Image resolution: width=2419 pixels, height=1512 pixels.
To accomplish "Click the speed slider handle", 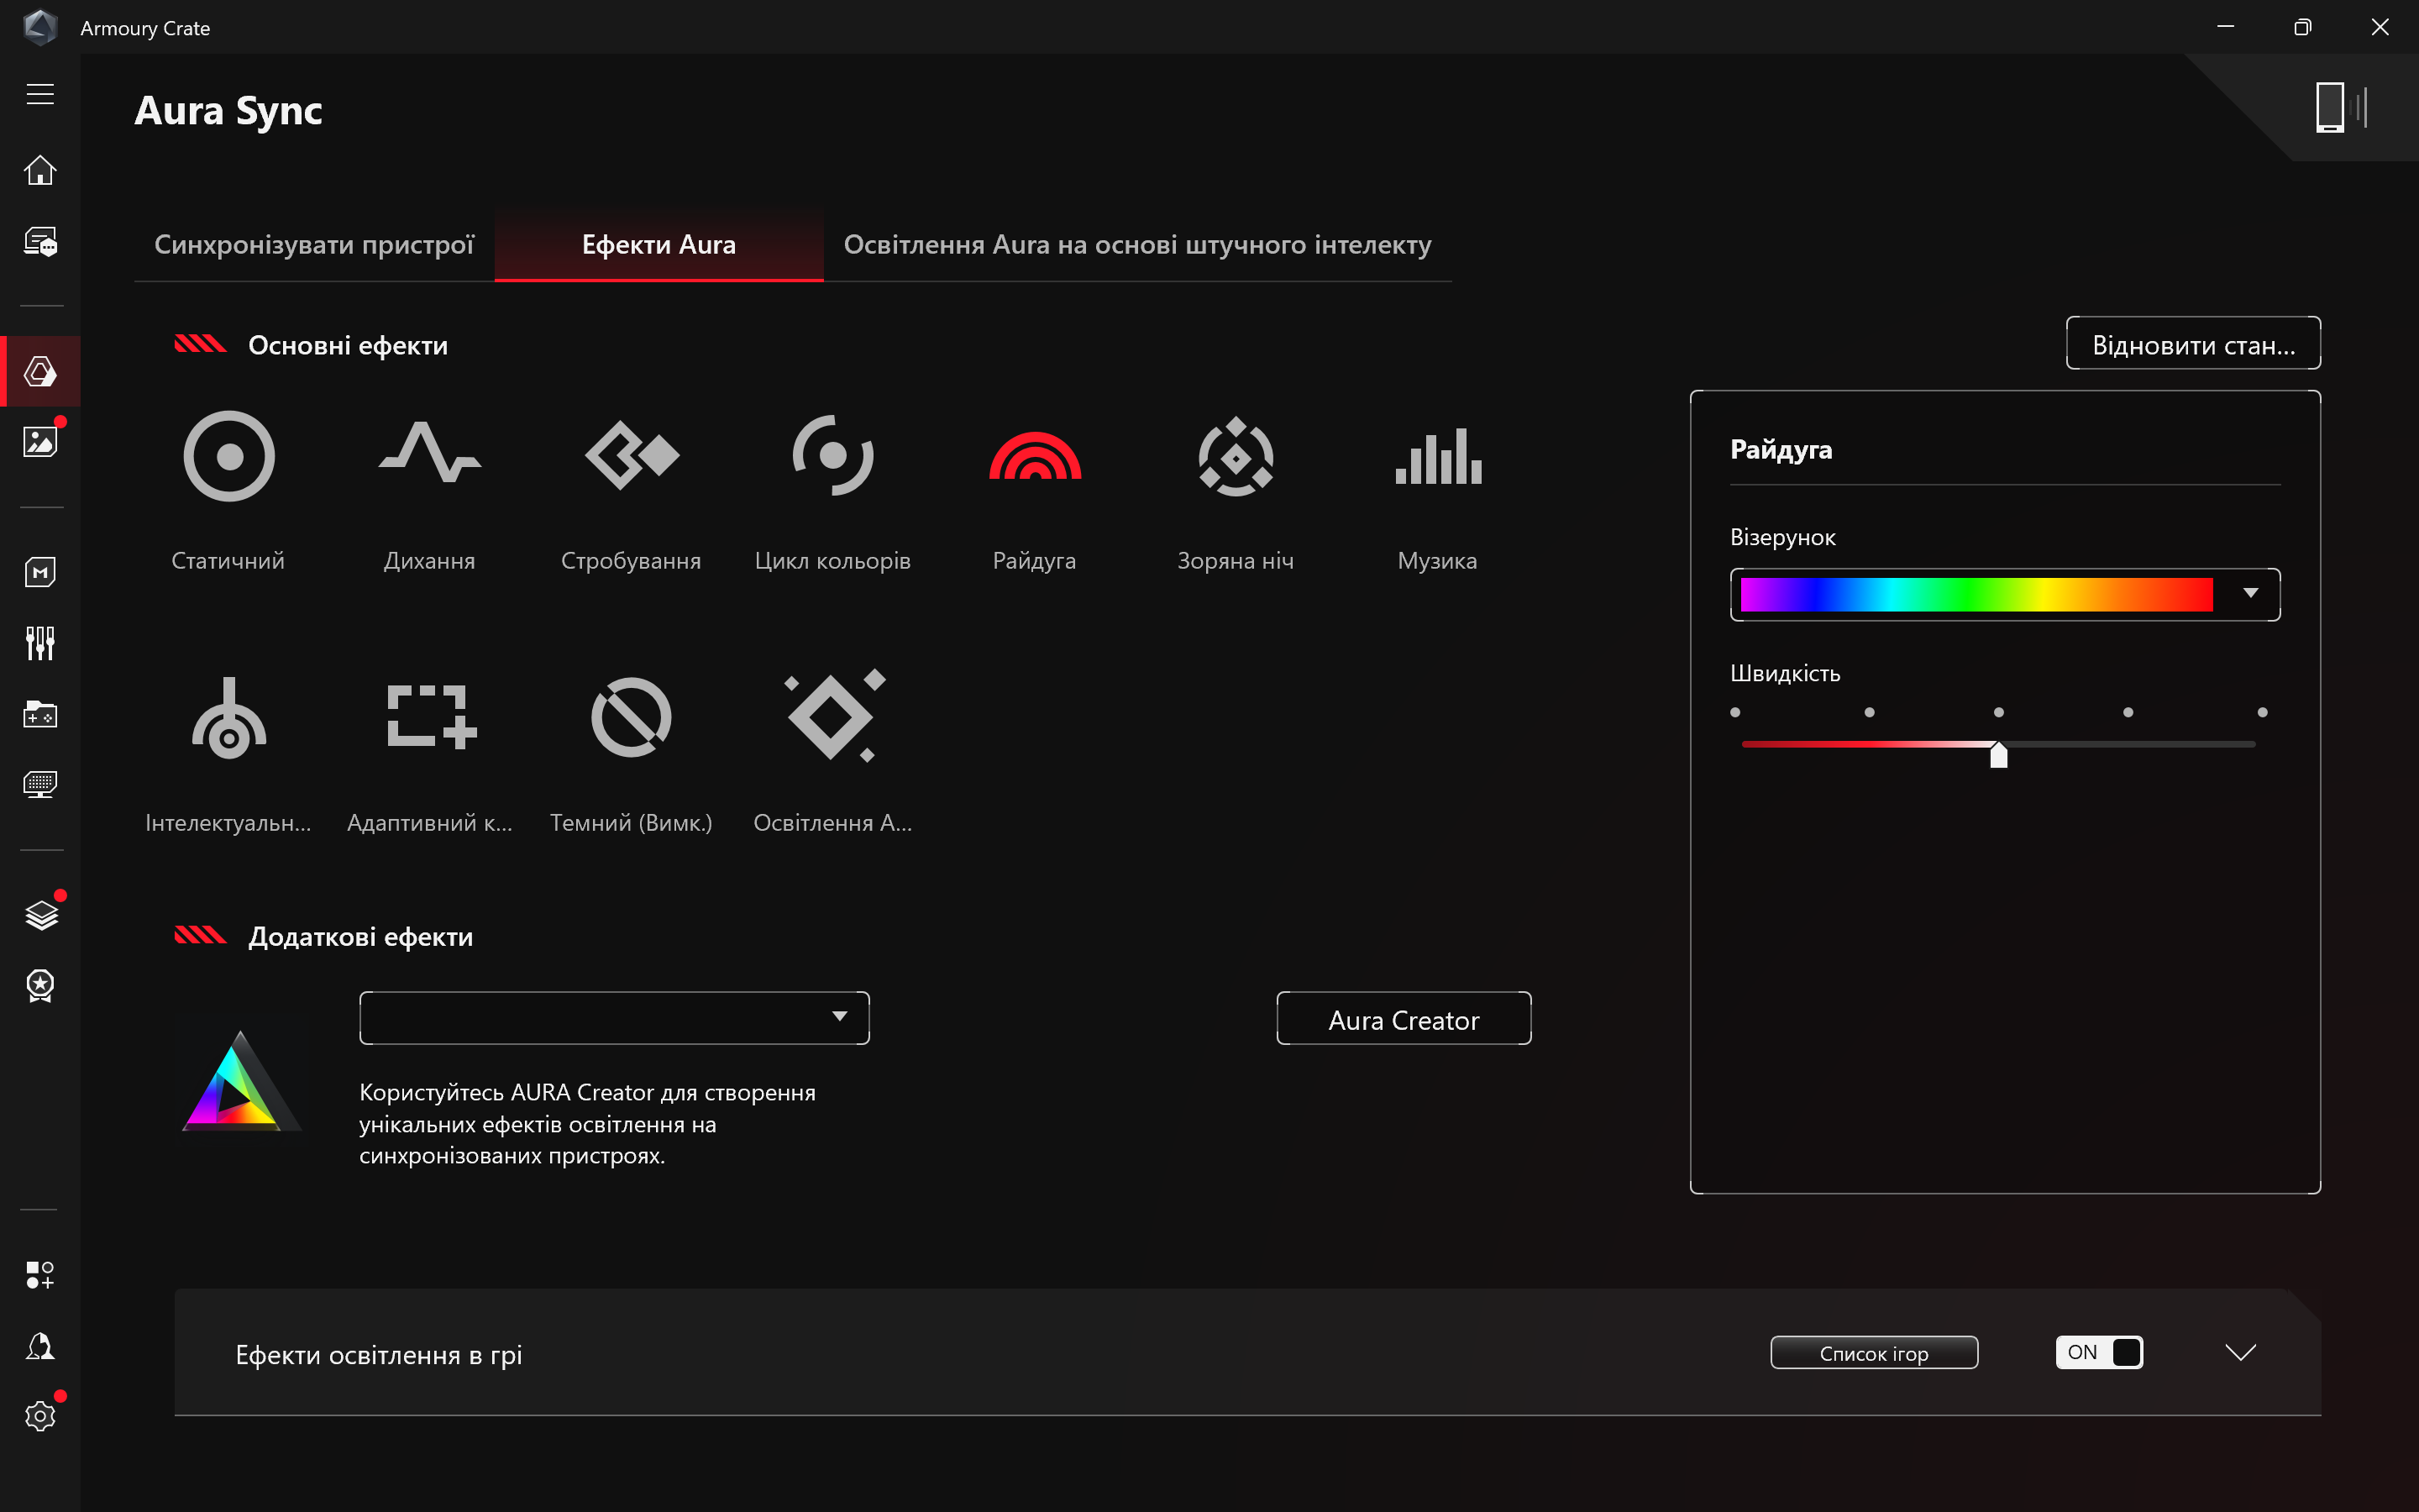I will click(1998, 754).
